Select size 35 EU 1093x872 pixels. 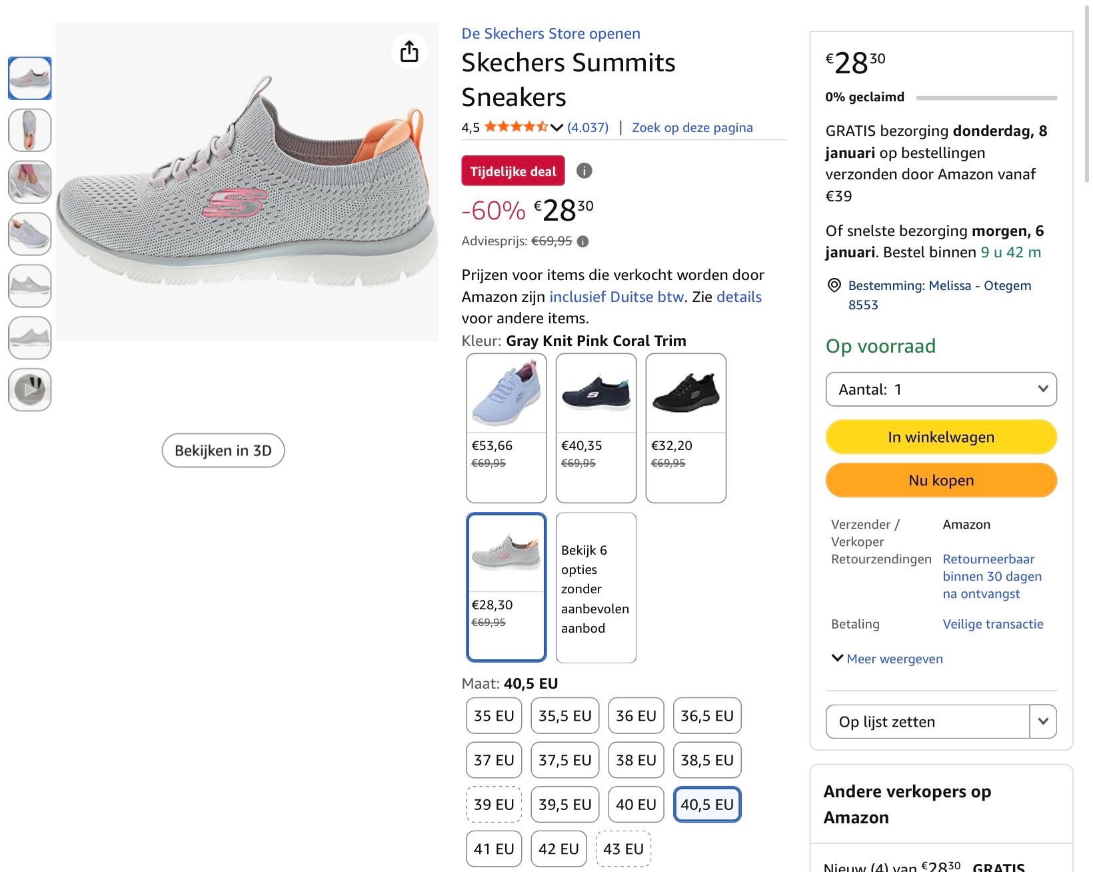[x=493, y=715]
